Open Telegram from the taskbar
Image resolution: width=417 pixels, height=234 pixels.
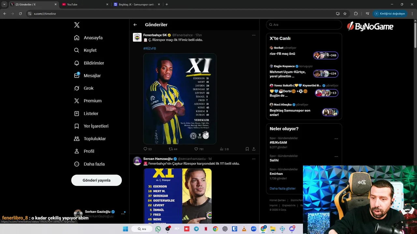pyautogui.click(x=196, y=229)
